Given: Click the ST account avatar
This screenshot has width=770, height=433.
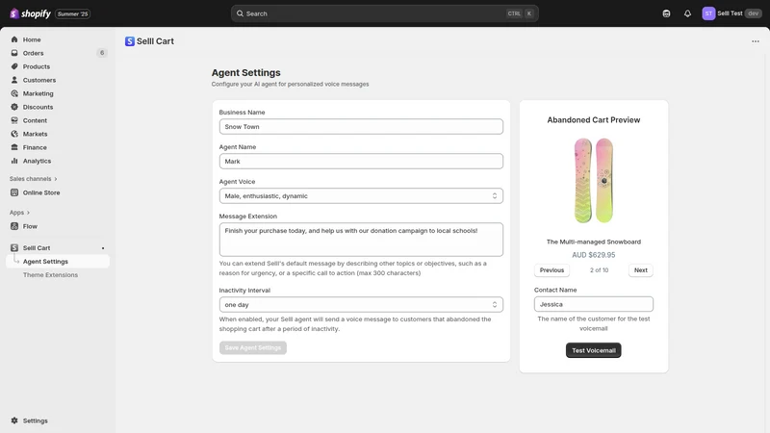Looking at the screenshot, I should coord(708,13).
